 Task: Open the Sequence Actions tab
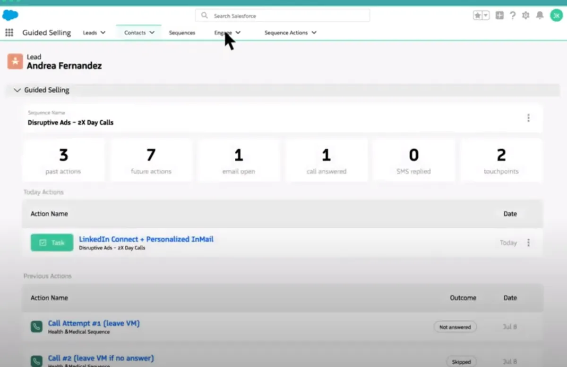286,33
